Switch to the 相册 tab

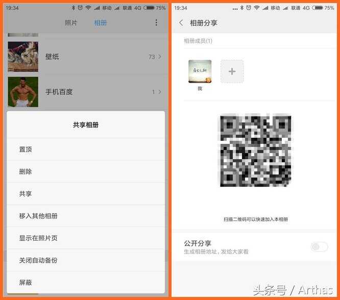tap(101, 23)
